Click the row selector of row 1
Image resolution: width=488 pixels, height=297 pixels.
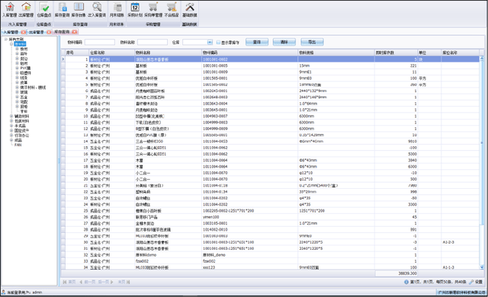point(63,59)
